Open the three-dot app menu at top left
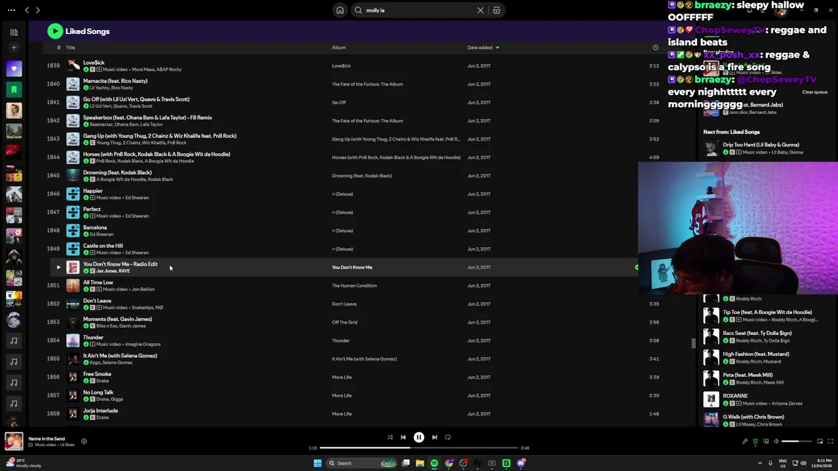 (x=11, y=10)
